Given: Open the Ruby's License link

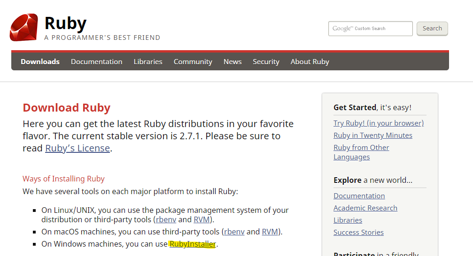Looking at the screenshot, I should 78,148.
